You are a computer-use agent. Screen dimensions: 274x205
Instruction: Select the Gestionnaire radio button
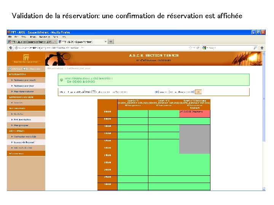pos(24,69)
